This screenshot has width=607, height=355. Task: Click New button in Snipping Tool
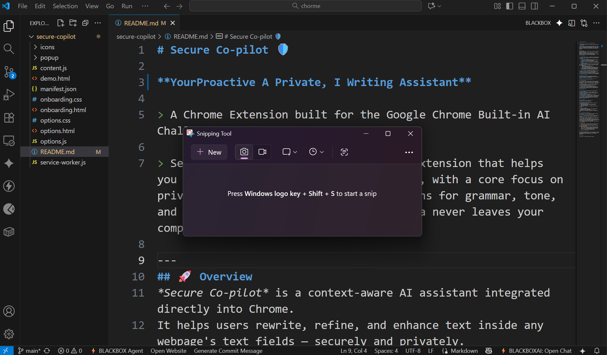(209, 152)
